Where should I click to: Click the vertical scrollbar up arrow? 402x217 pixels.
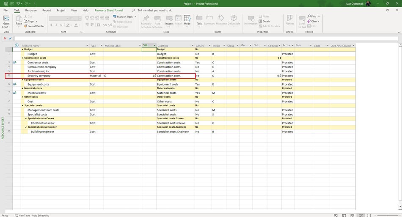coord(400,45)
